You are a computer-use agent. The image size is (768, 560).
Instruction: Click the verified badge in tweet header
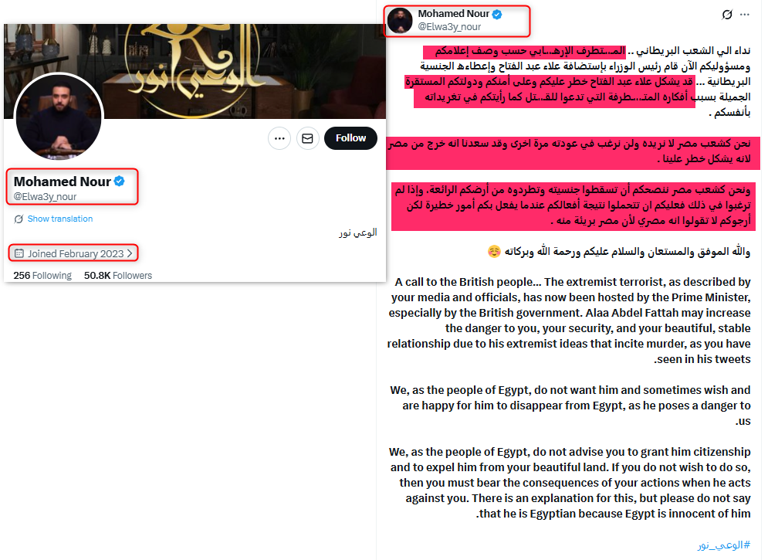497,14
